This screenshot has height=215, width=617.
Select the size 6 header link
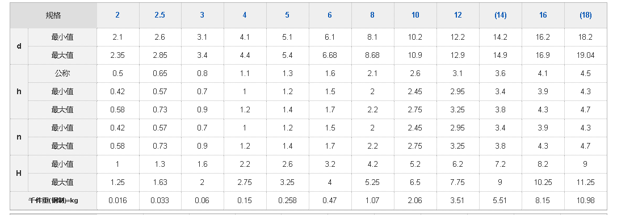tap(330, 15)
